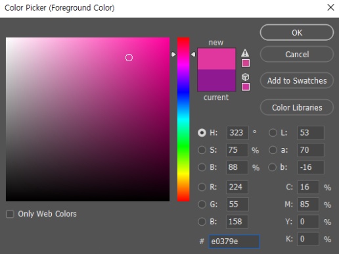Click the brightness field showing 88
This screenshot has width=339, height=254.
click(x=237, y=167)
